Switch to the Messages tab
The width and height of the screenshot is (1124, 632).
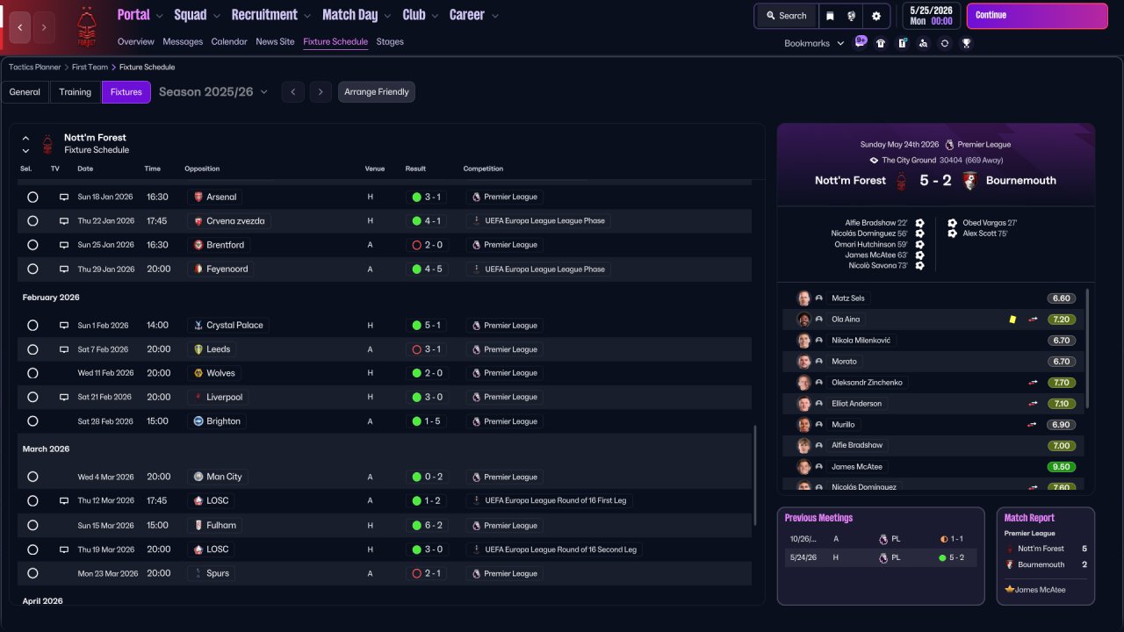point(183,42)
